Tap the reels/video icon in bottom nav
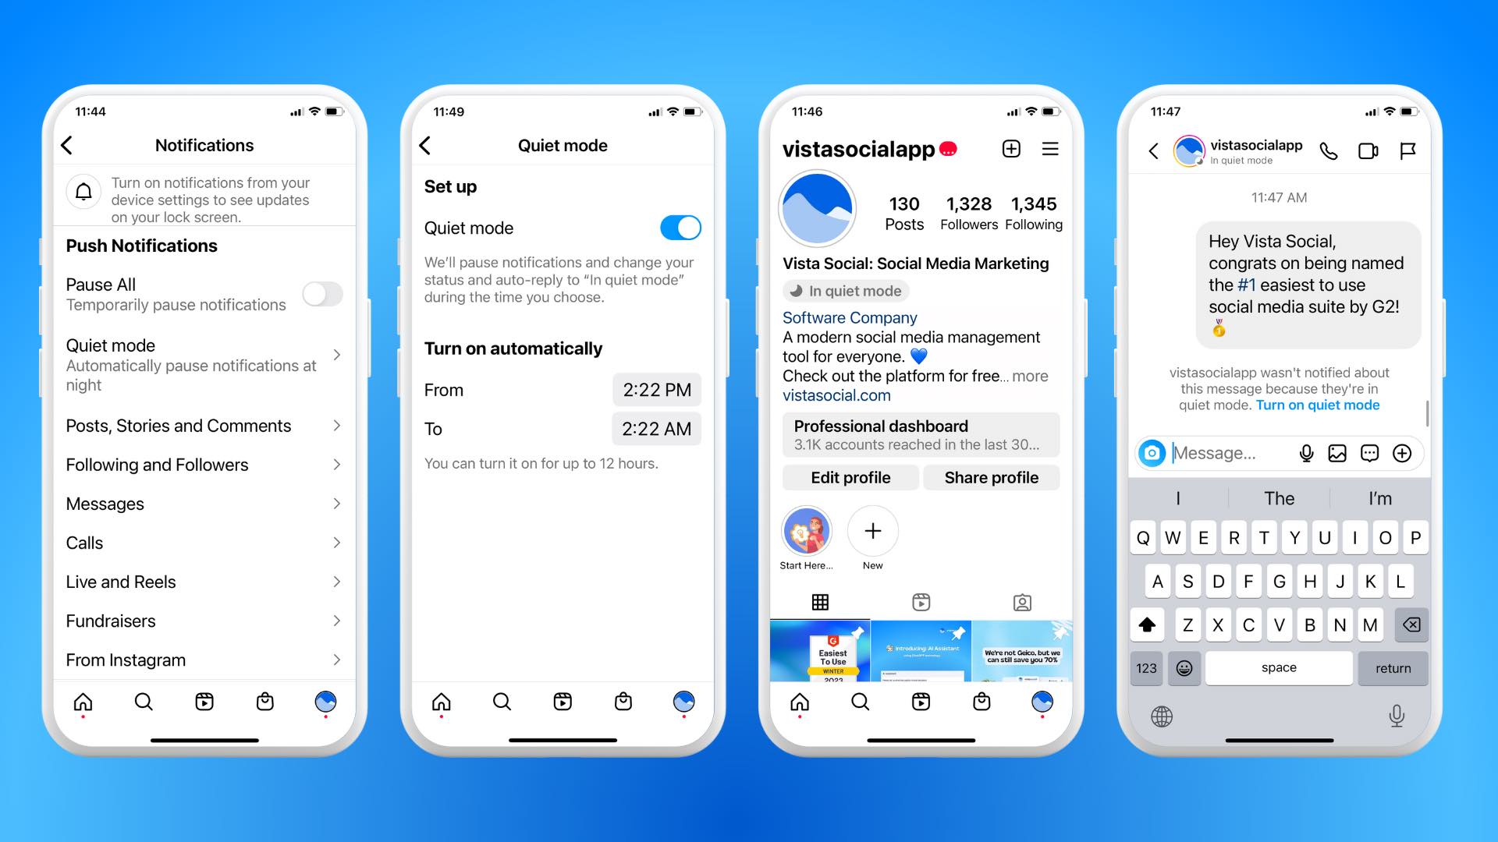The height and width of the screenshot is (842, 1498). (204, 701)
